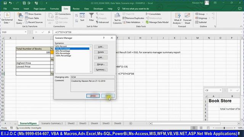Viewport: 244px width, 137px height.
Task: Switch to the Sheet4 tab
Action: (x=94, y=123)
